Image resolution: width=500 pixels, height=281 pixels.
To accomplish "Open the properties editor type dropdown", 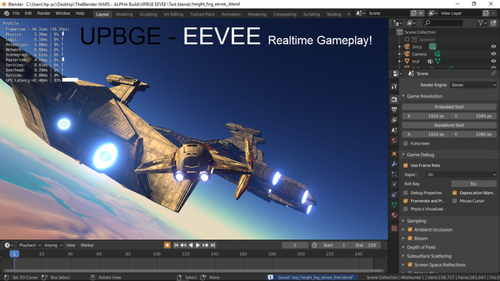I will click(x=397, y=74).
